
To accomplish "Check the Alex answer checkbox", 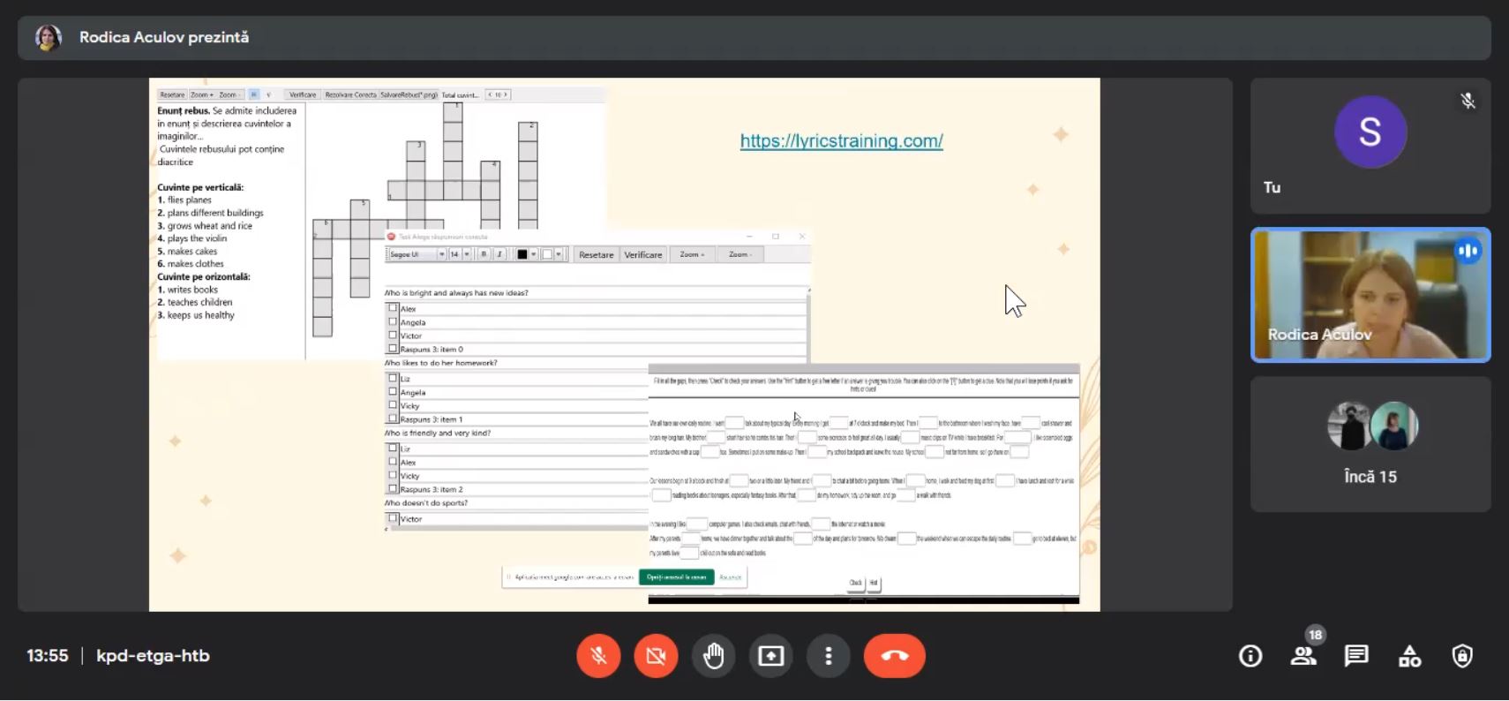I will point(393,308).
